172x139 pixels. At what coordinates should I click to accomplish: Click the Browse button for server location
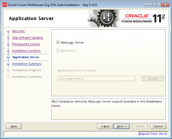(x=153, y=78)
